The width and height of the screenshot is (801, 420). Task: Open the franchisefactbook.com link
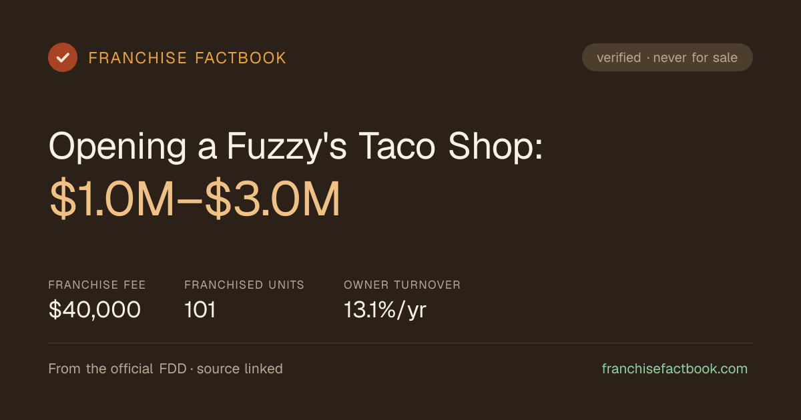(x=675, y=369)
